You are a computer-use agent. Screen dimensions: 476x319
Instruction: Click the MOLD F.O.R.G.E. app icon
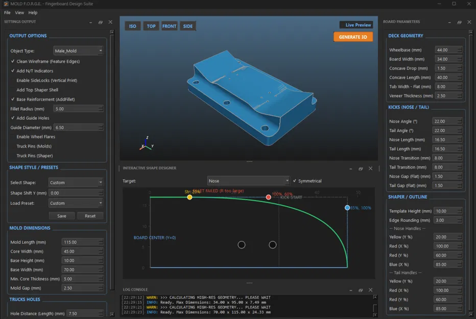[6, 4]
